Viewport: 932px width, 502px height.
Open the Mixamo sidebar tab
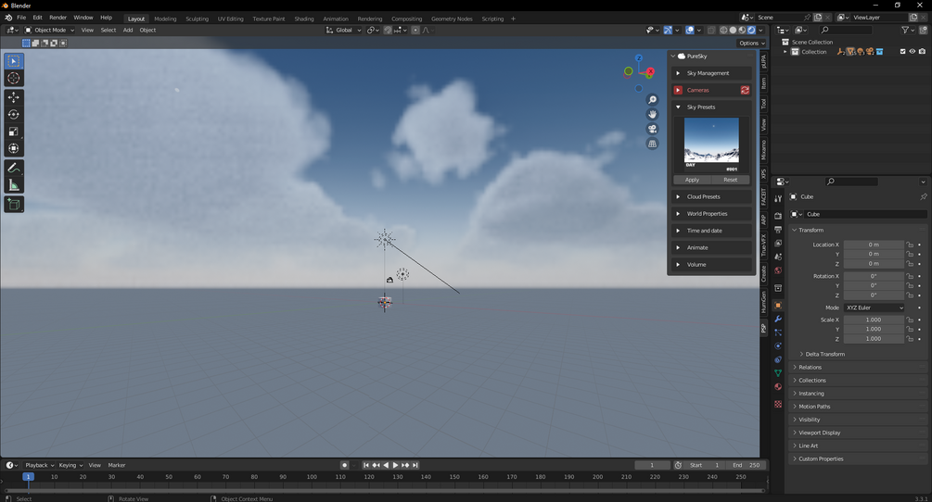coord(764,150)
